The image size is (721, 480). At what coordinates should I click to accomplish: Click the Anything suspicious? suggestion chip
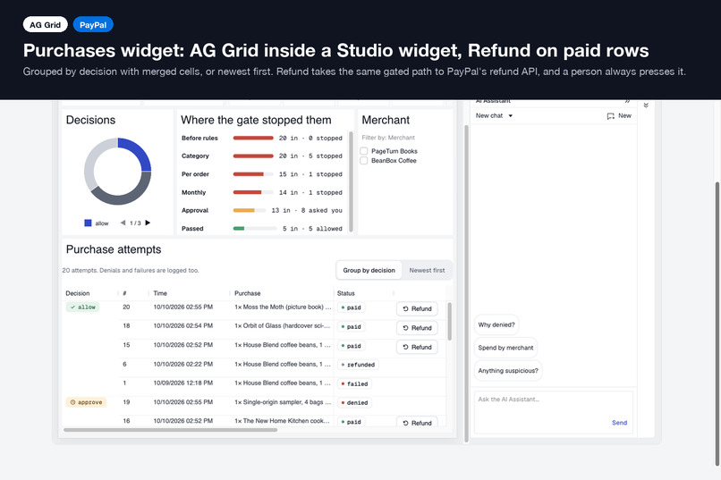coord(507,371)
